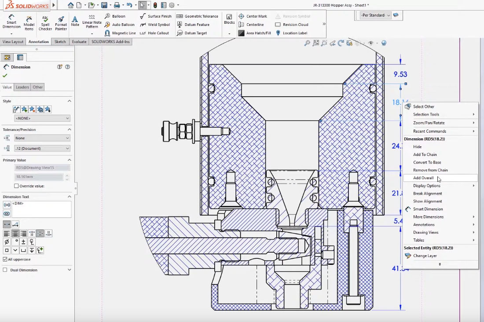Place a Center Mark

coord(253,16)
